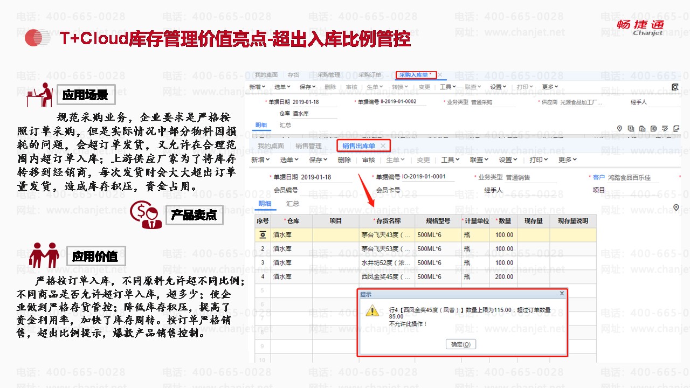
Task: Select 汇总 tab in sales delivery form
Action: point(293,204)
